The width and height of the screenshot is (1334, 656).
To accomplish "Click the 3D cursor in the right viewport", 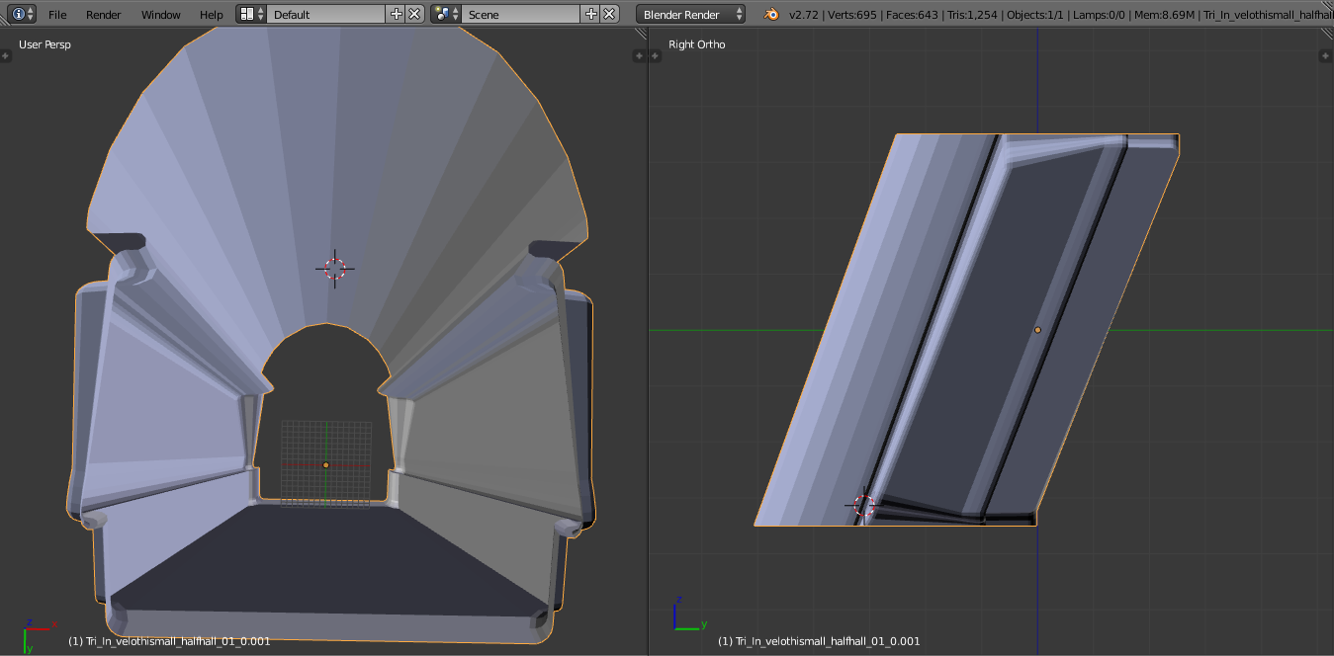I will [863, 506].
